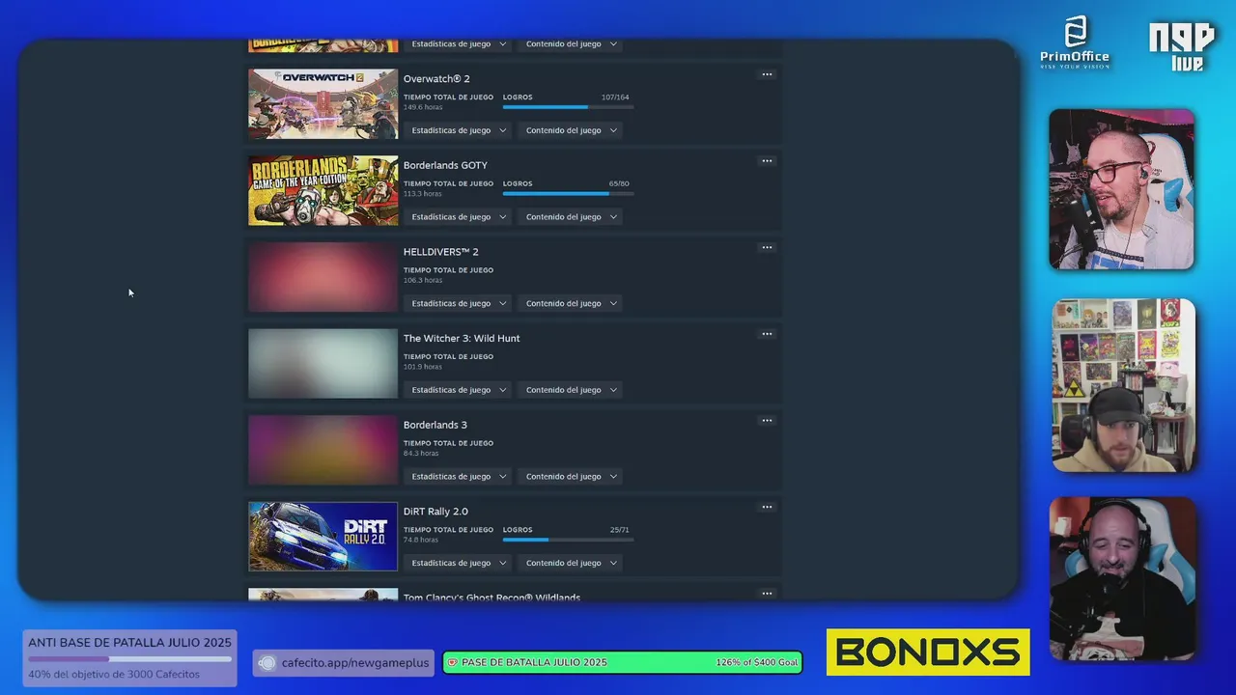Open the HELLDIVERS 2 title link
This screenshot has width=1236, height=695.
click(441, 252)
